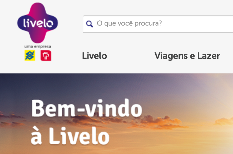Viewport: 233px width, 154px height.
Task: Open the Livelo menu item
Action: coord(95,56)
